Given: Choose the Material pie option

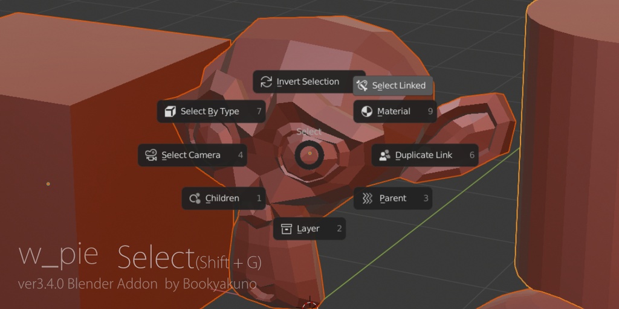Looking at the screenshot, I should coord(395,112).
